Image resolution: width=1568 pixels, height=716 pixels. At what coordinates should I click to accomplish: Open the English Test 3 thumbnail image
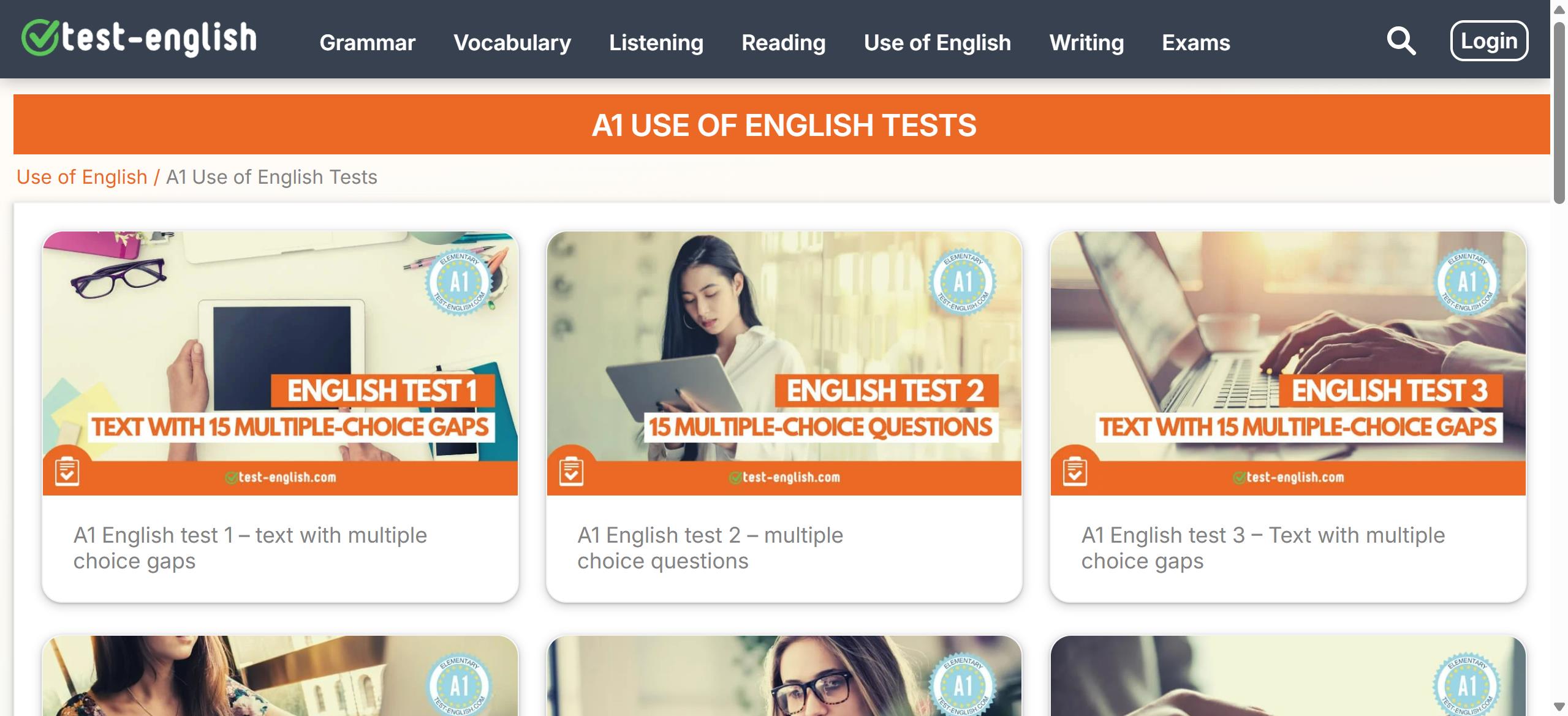pyautogui.click(x=1288, y=363)
